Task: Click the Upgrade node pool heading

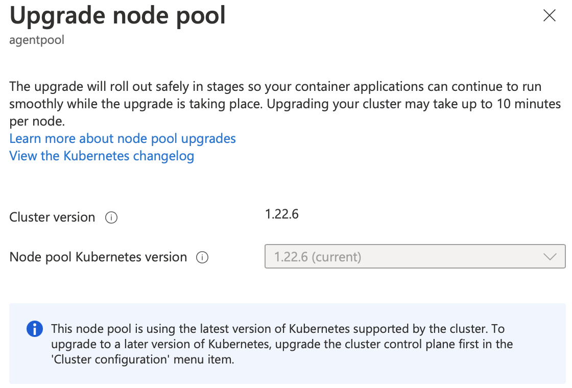Action: click(x=117, y=16)
